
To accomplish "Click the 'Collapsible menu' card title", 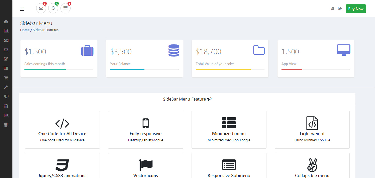I will click(312, 176).
